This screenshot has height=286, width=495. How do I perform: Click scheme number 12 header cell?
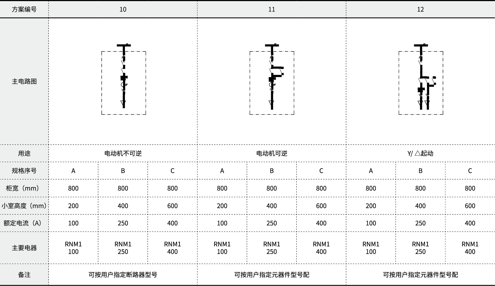point(420,9)
